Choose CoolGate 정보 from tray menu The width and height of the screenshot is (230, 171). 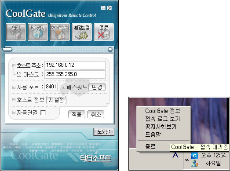point(163,111)
